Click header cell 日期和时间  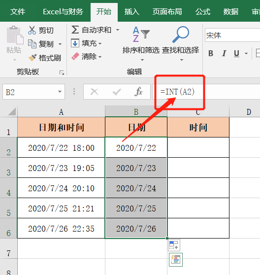[x=61, y=127]
